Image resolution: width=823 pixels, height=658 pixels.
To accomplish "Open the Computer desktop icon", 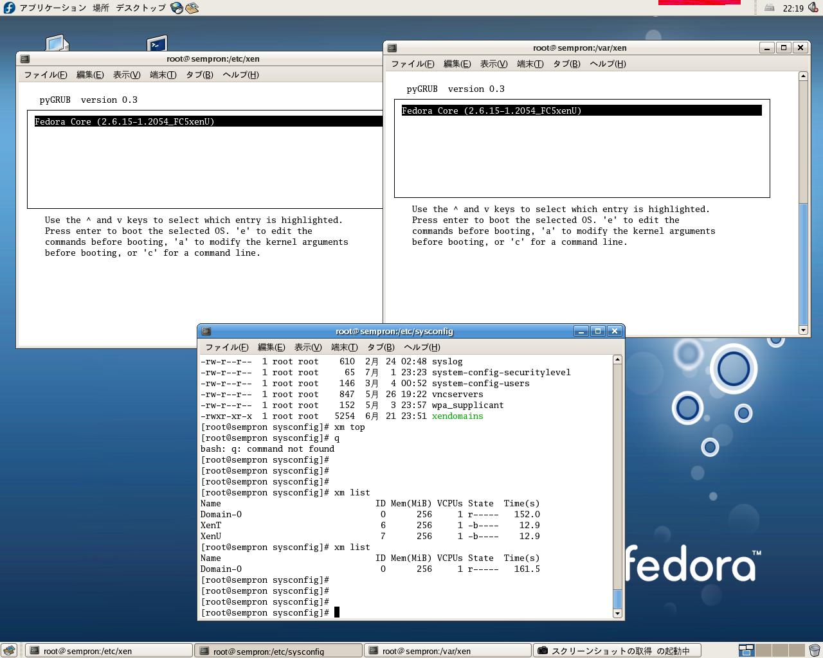I will pyautogui.click(x=57, y=43).
